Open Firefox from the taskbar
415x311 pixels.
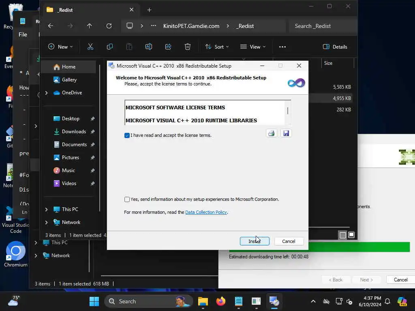coord(221,301)
